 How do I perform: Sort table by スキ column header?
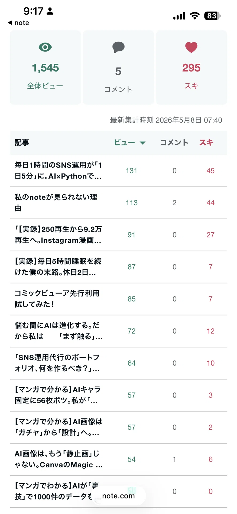206,142
